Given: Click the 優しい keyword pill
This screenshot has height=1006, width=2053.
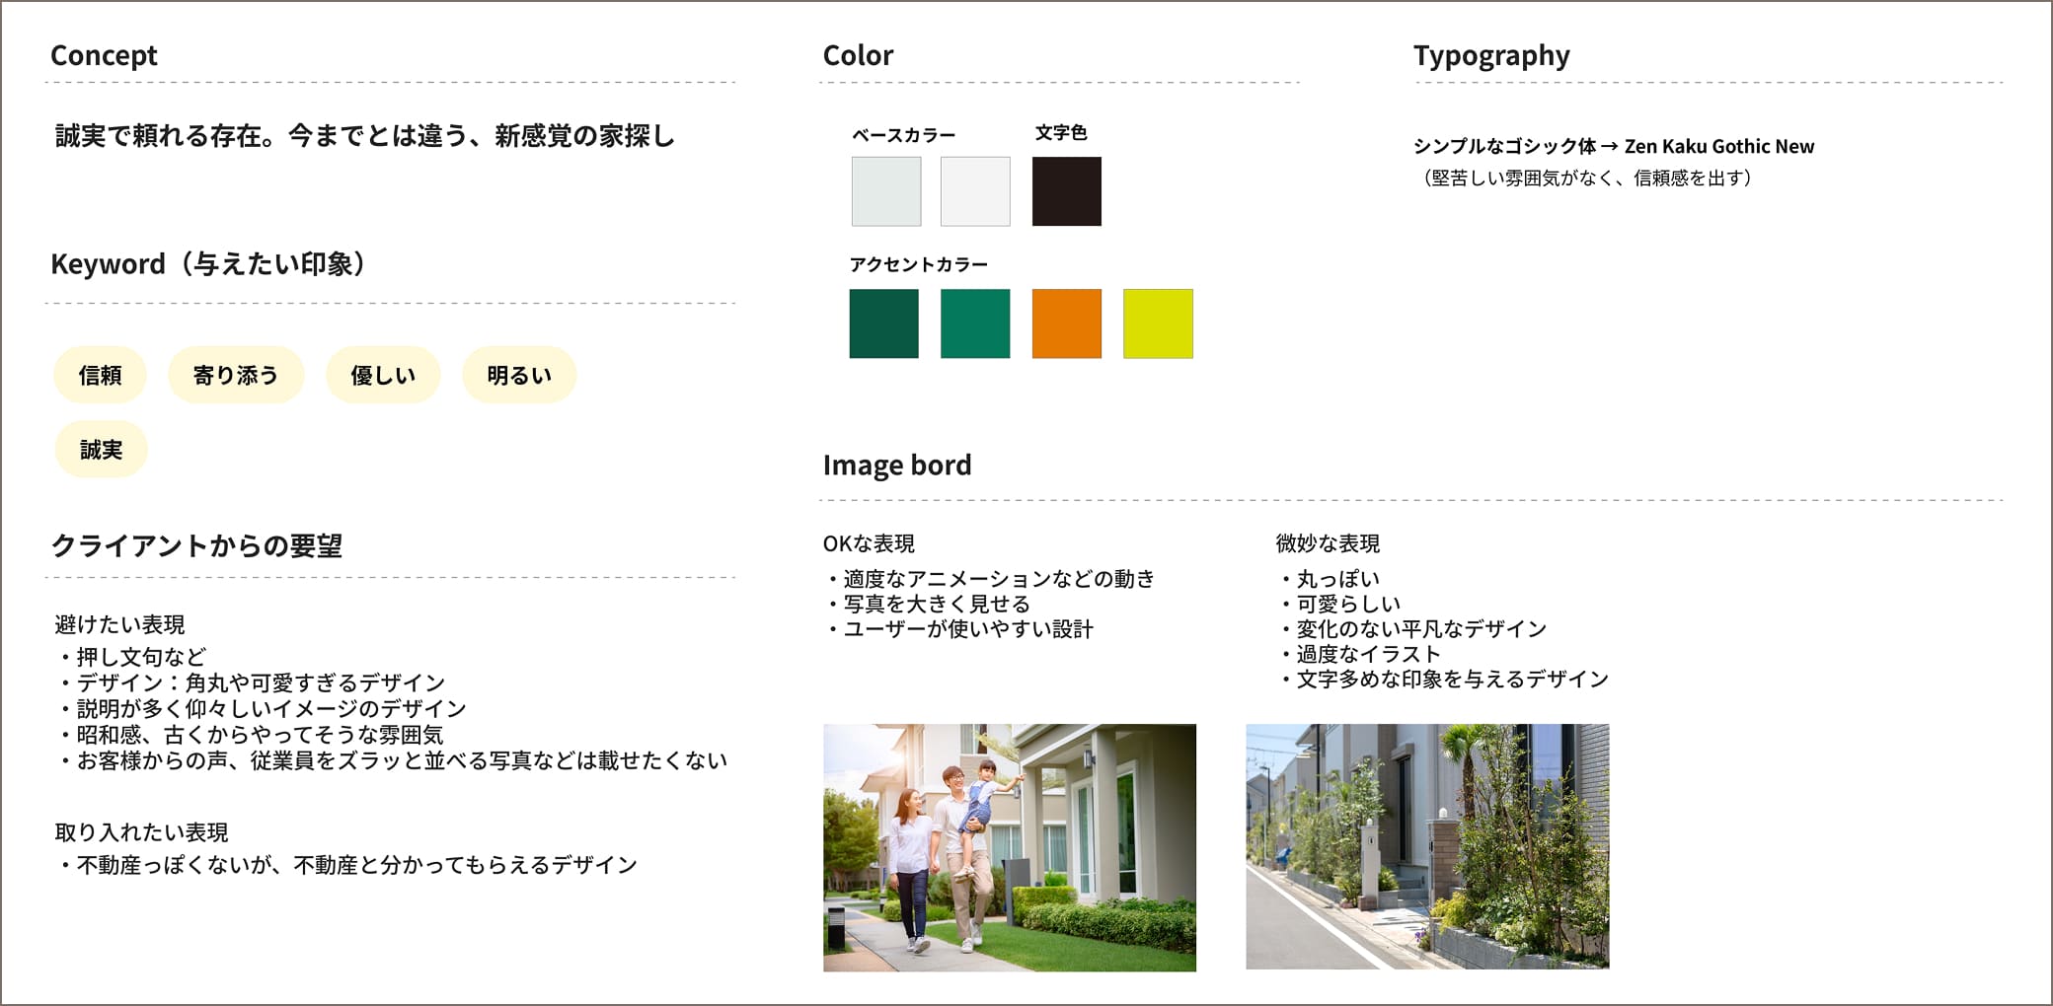Looking at the screenshot, I should [383, 375].
